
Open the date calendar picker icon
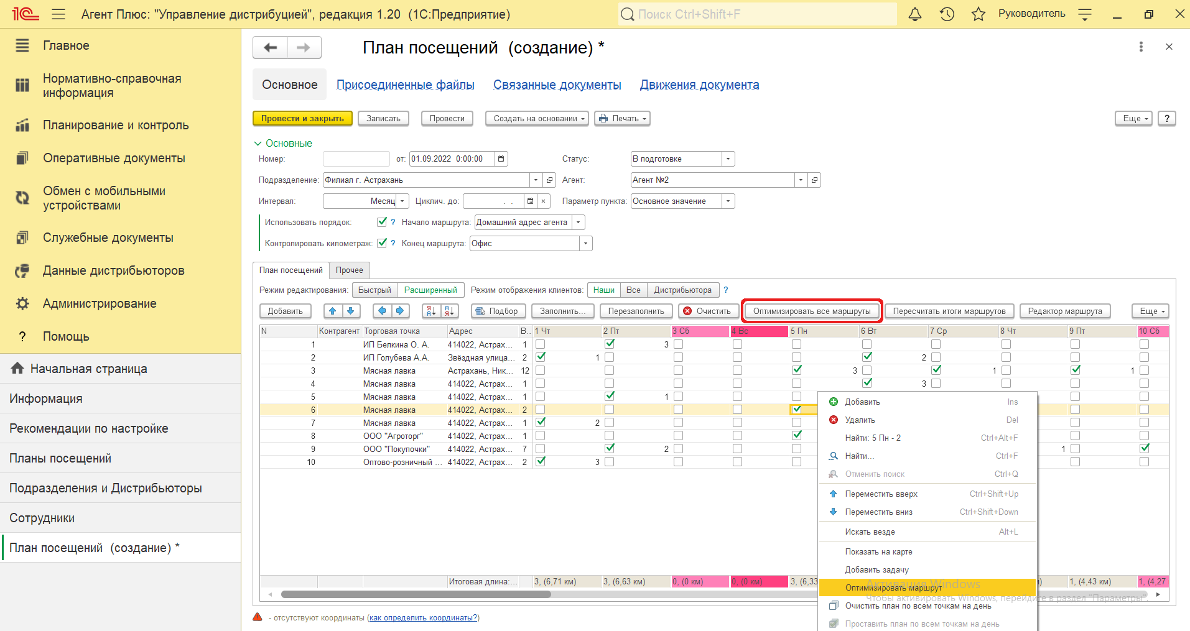501,159
